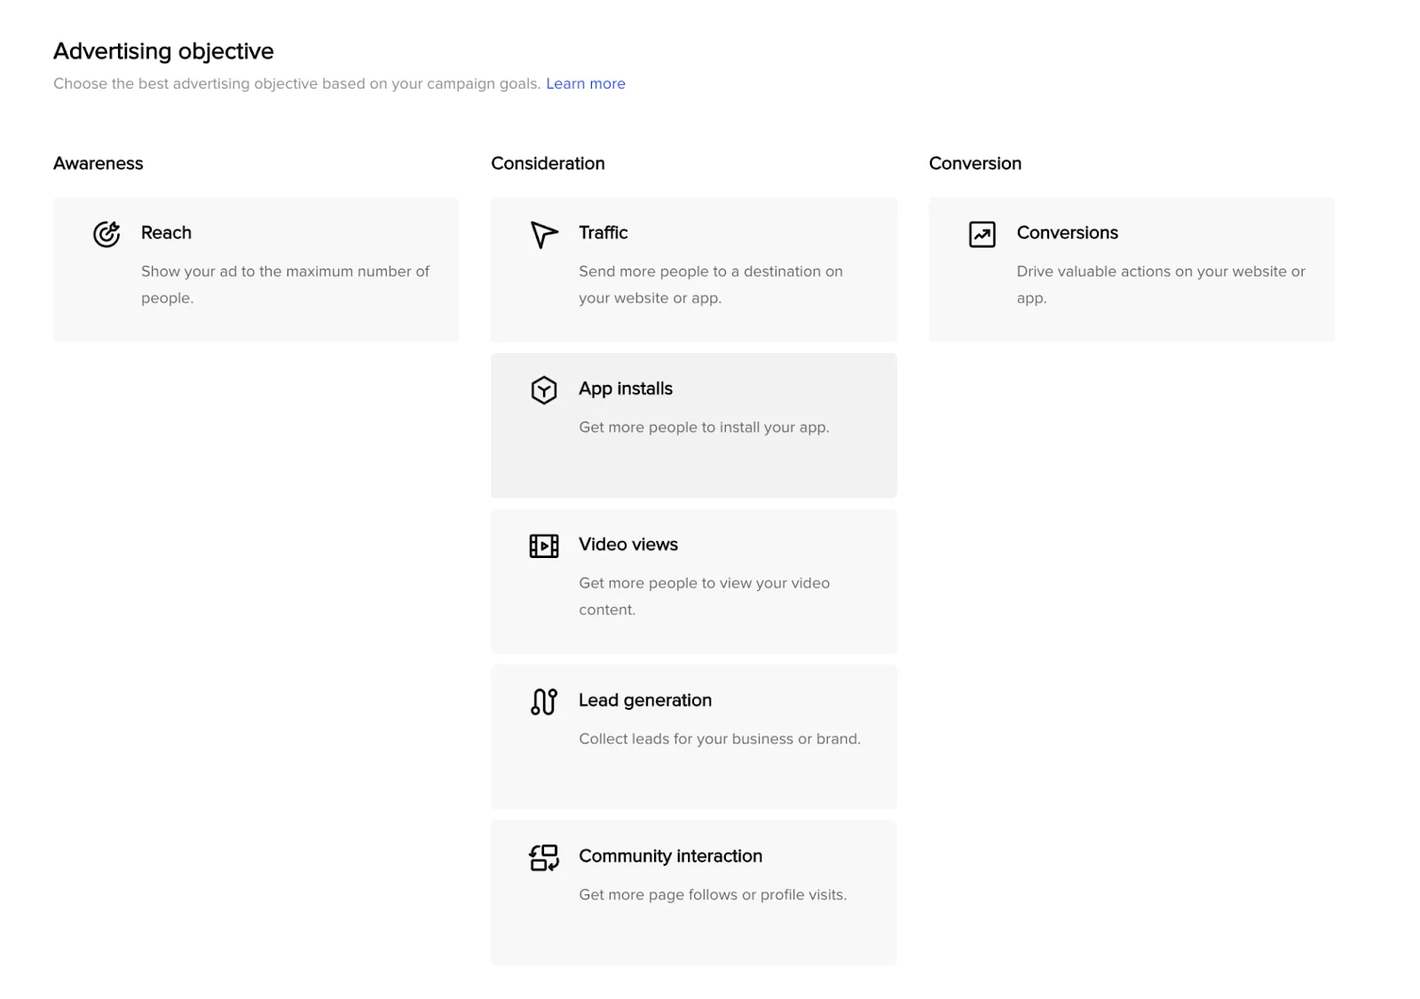The width and height of the screenshot is (1420, 999).
Task: Choose the Traffic objective title
Action: (x=603, y=232)
